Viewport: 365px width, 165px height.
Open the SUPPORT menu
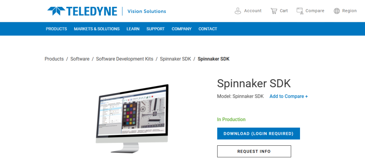(156, 29)
